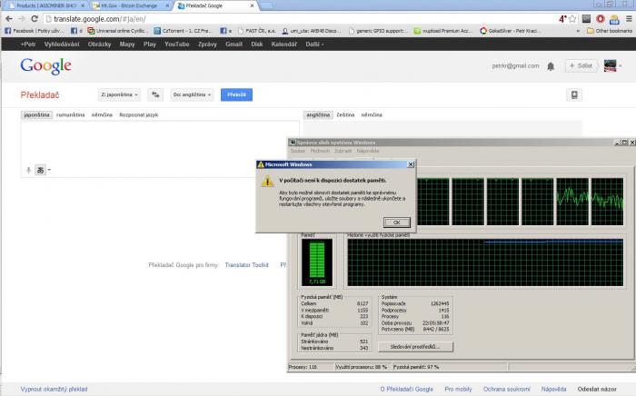Click the Google logo
The height and width of the screenshot is (396, 636).
(x=45, y=65)
